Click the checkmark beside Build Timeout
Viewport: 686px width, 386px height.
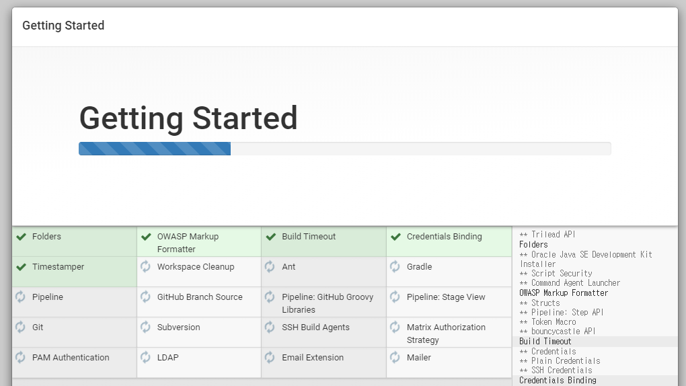point(271,237)
